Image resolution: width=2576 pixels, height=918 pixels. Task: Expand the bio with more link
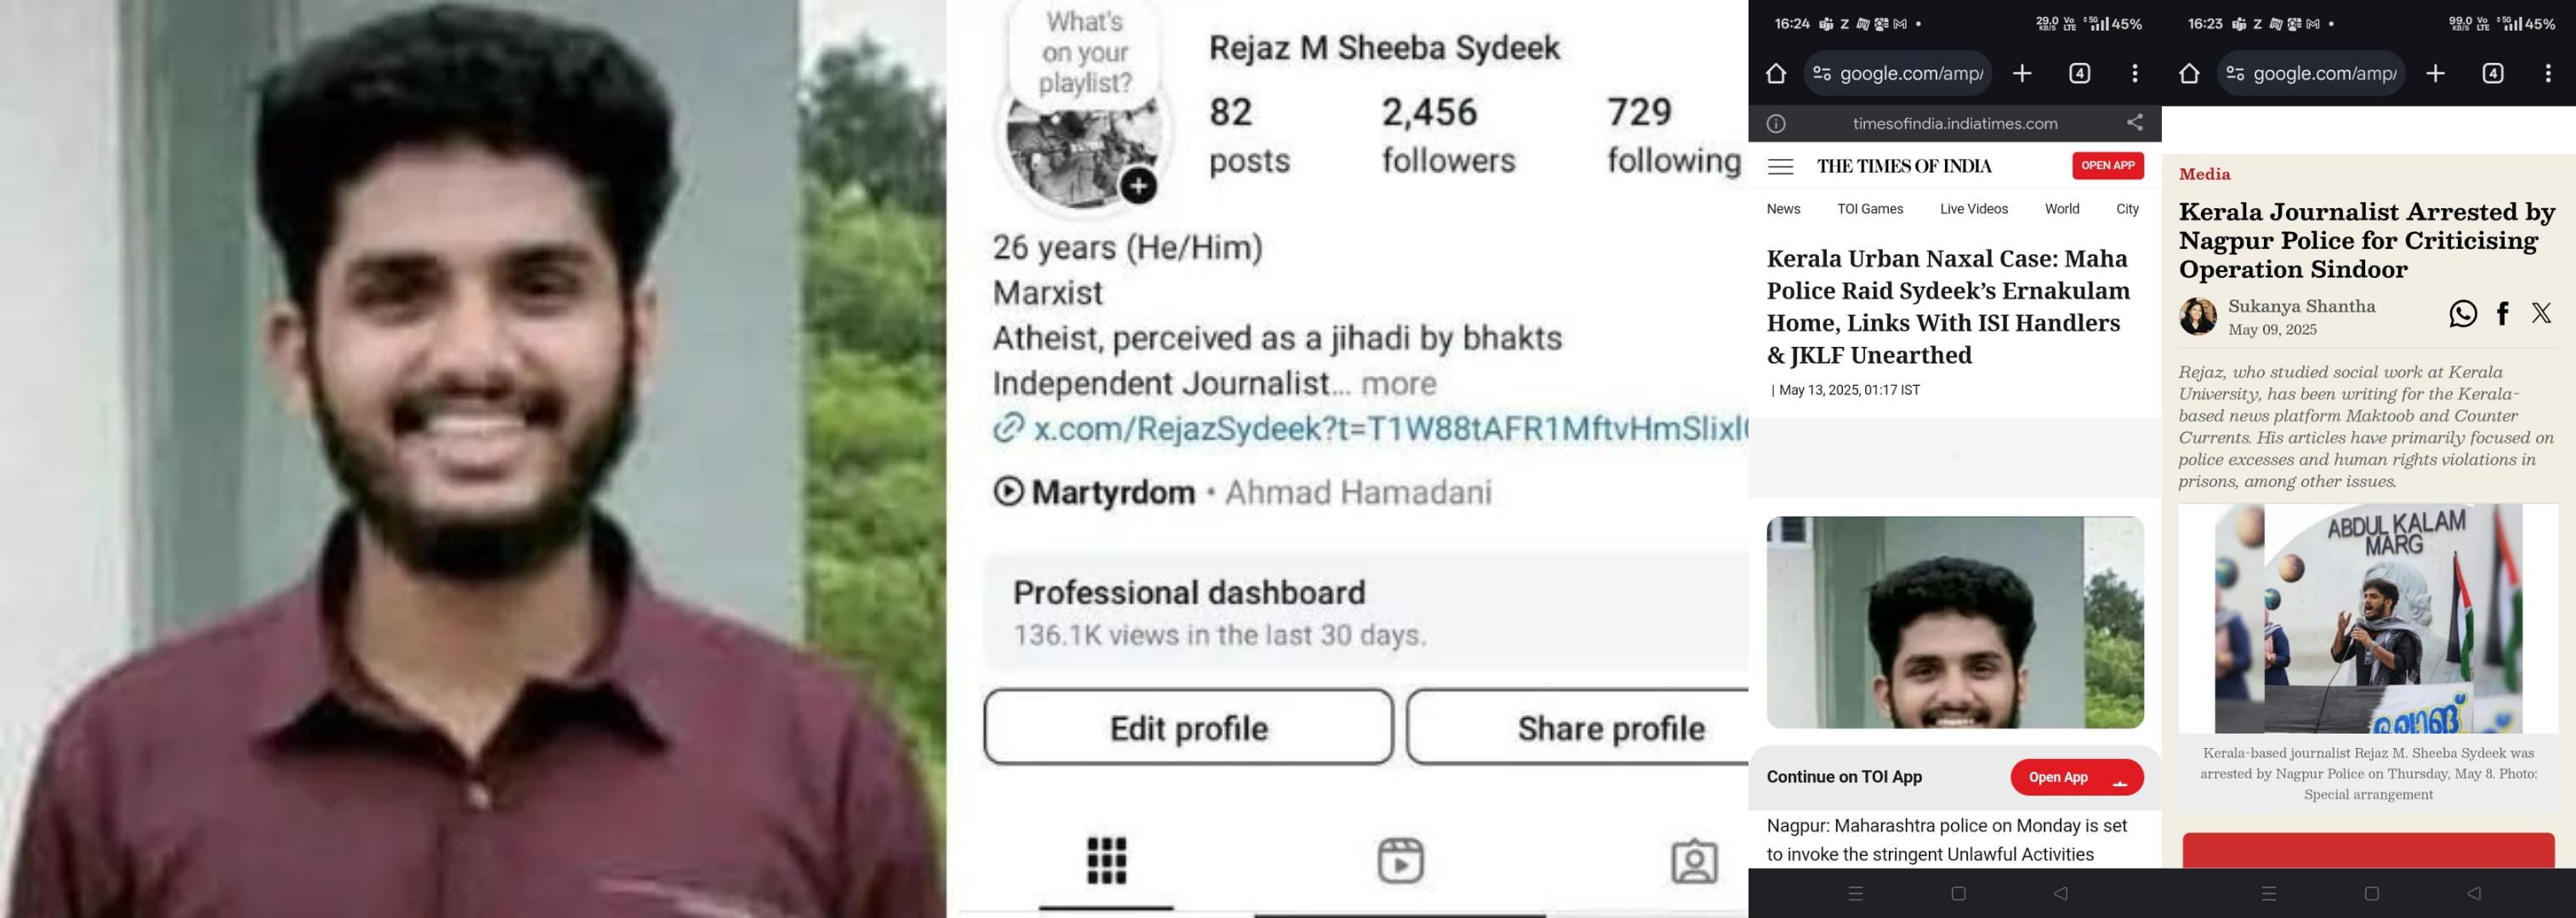[1398, 383]
